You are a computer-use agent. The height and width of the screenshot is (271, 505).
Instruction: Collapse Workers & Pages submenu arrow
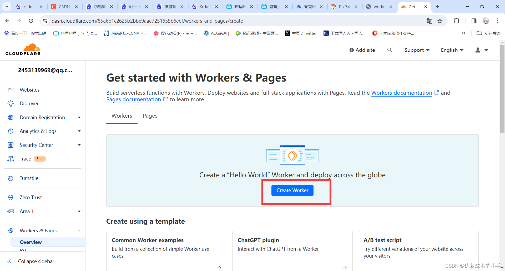pyautogui.click(x=79, y=231)
